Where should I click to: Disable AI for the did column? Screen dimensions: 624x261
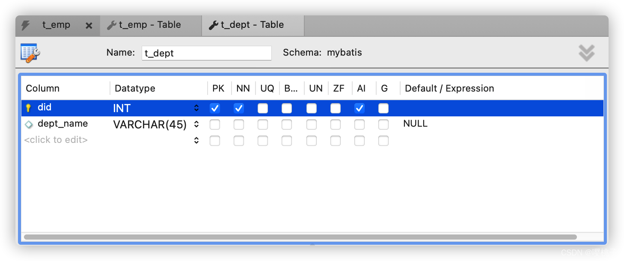(360, 108)
